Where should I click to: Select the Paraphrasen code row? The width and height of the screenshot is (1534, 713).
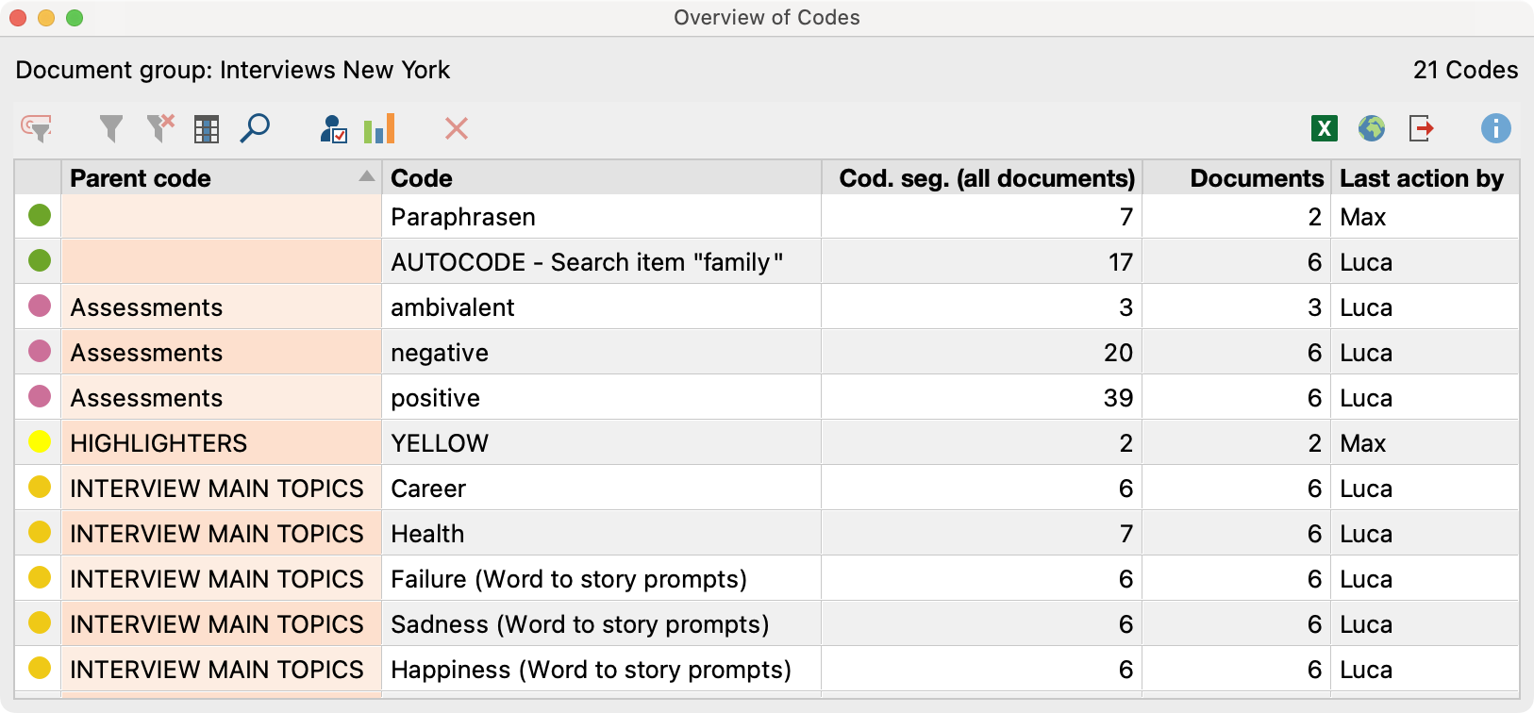[x=463, y=217]
